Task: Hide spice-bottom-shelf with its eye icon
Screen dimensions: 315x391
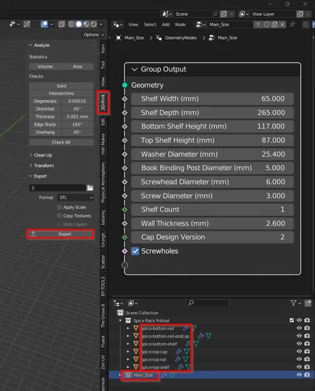Action: [x=299, y=343]
